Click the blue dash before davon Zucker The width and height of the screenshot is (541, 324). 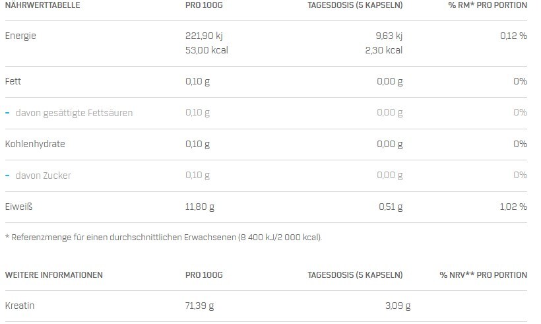coord(8,176)
